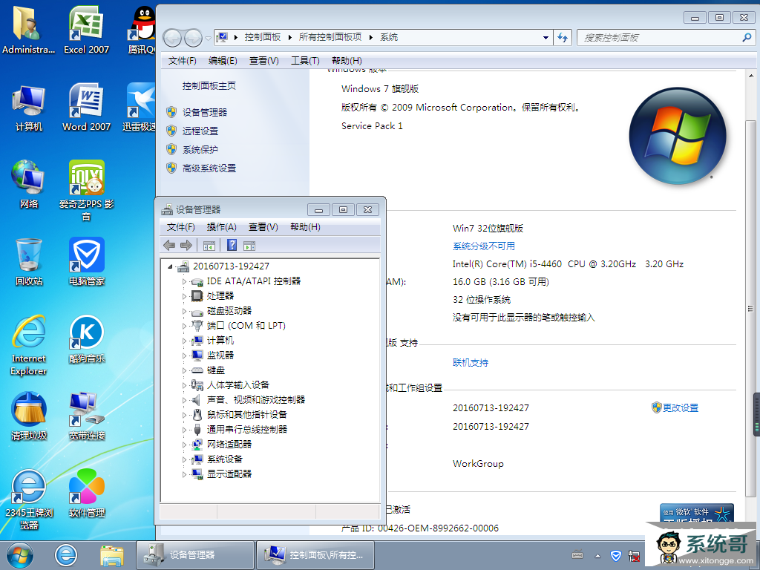Click the 系统分级不可用 link

(x=484, y=246)
